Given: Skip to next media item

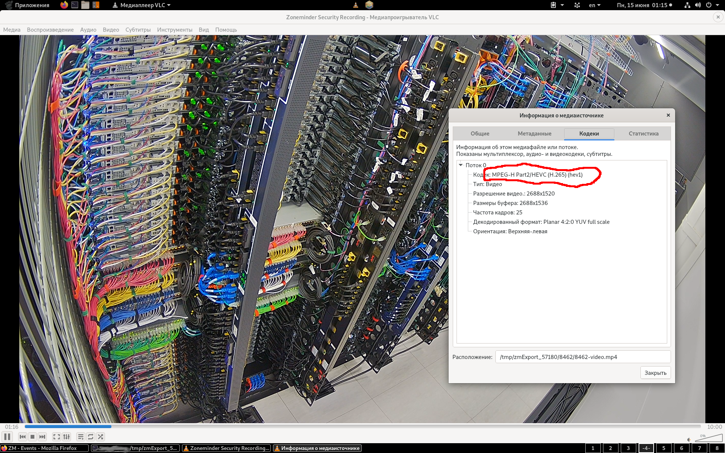Looking at the screenshot, I should 42,437.
